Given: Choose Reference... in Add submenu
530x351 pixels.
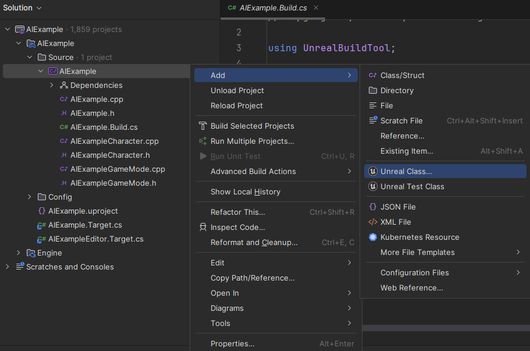Looking at the screenshot, I should click(x=445, y=136).
